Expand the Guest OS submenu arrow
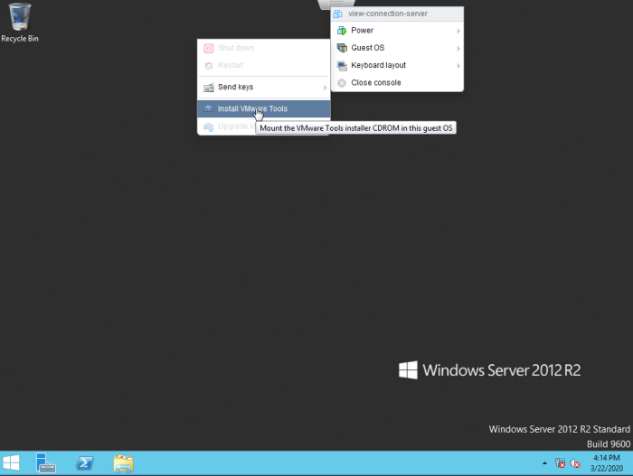The image size is (633, 476). point(458,49)
